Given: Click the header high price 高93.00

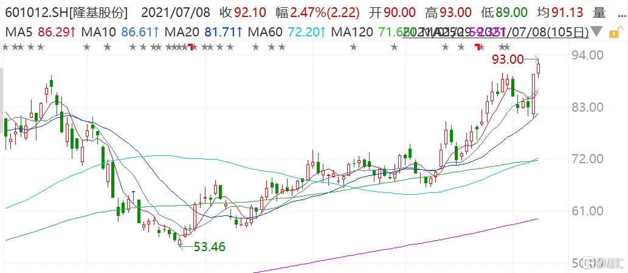Looking at the screenshot, I should pos(448,13).
